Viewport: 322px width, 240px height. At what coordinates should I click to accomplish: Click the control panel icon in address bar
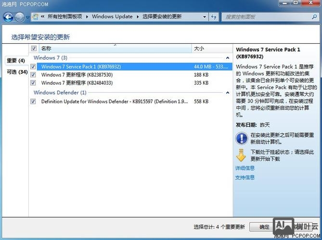tap(35, 17)
